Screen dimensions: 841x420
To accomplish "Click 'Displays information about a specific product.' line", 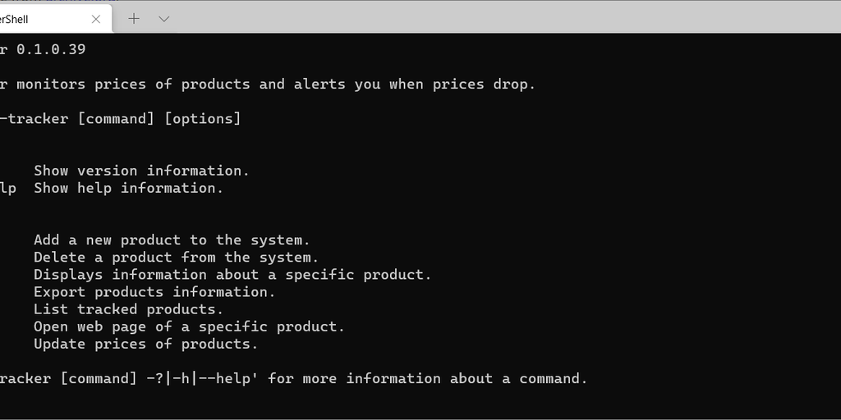I will [232, 275].
